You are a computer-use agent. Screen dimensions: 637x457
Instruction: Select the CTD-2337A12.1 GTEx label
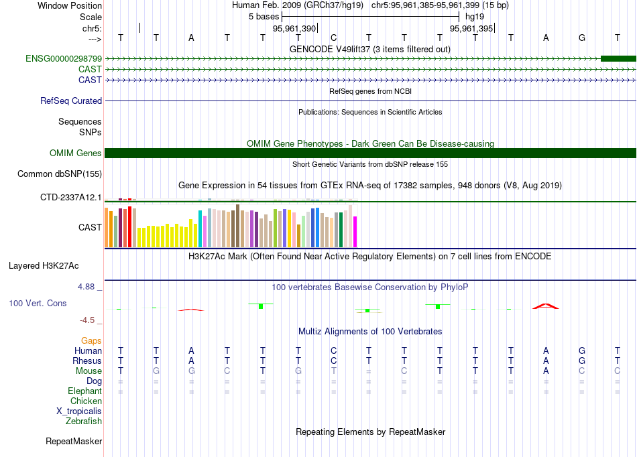click(x=70, y=197)
